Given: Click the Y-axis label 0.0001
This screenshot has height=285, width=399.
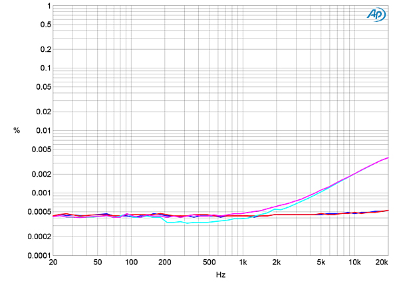Looking at the screenshot, I should coord(39,256).
